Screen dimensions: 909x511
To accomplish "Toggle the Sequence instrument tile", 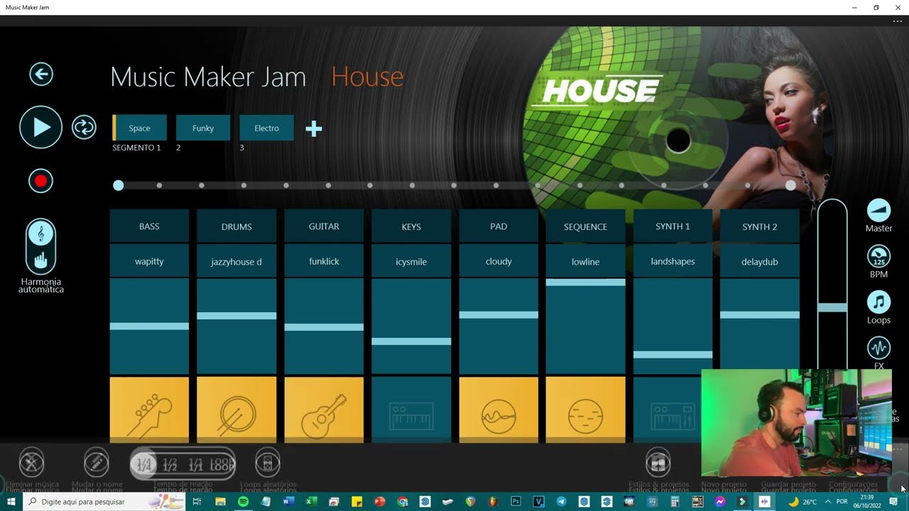I will coord(585,410).
